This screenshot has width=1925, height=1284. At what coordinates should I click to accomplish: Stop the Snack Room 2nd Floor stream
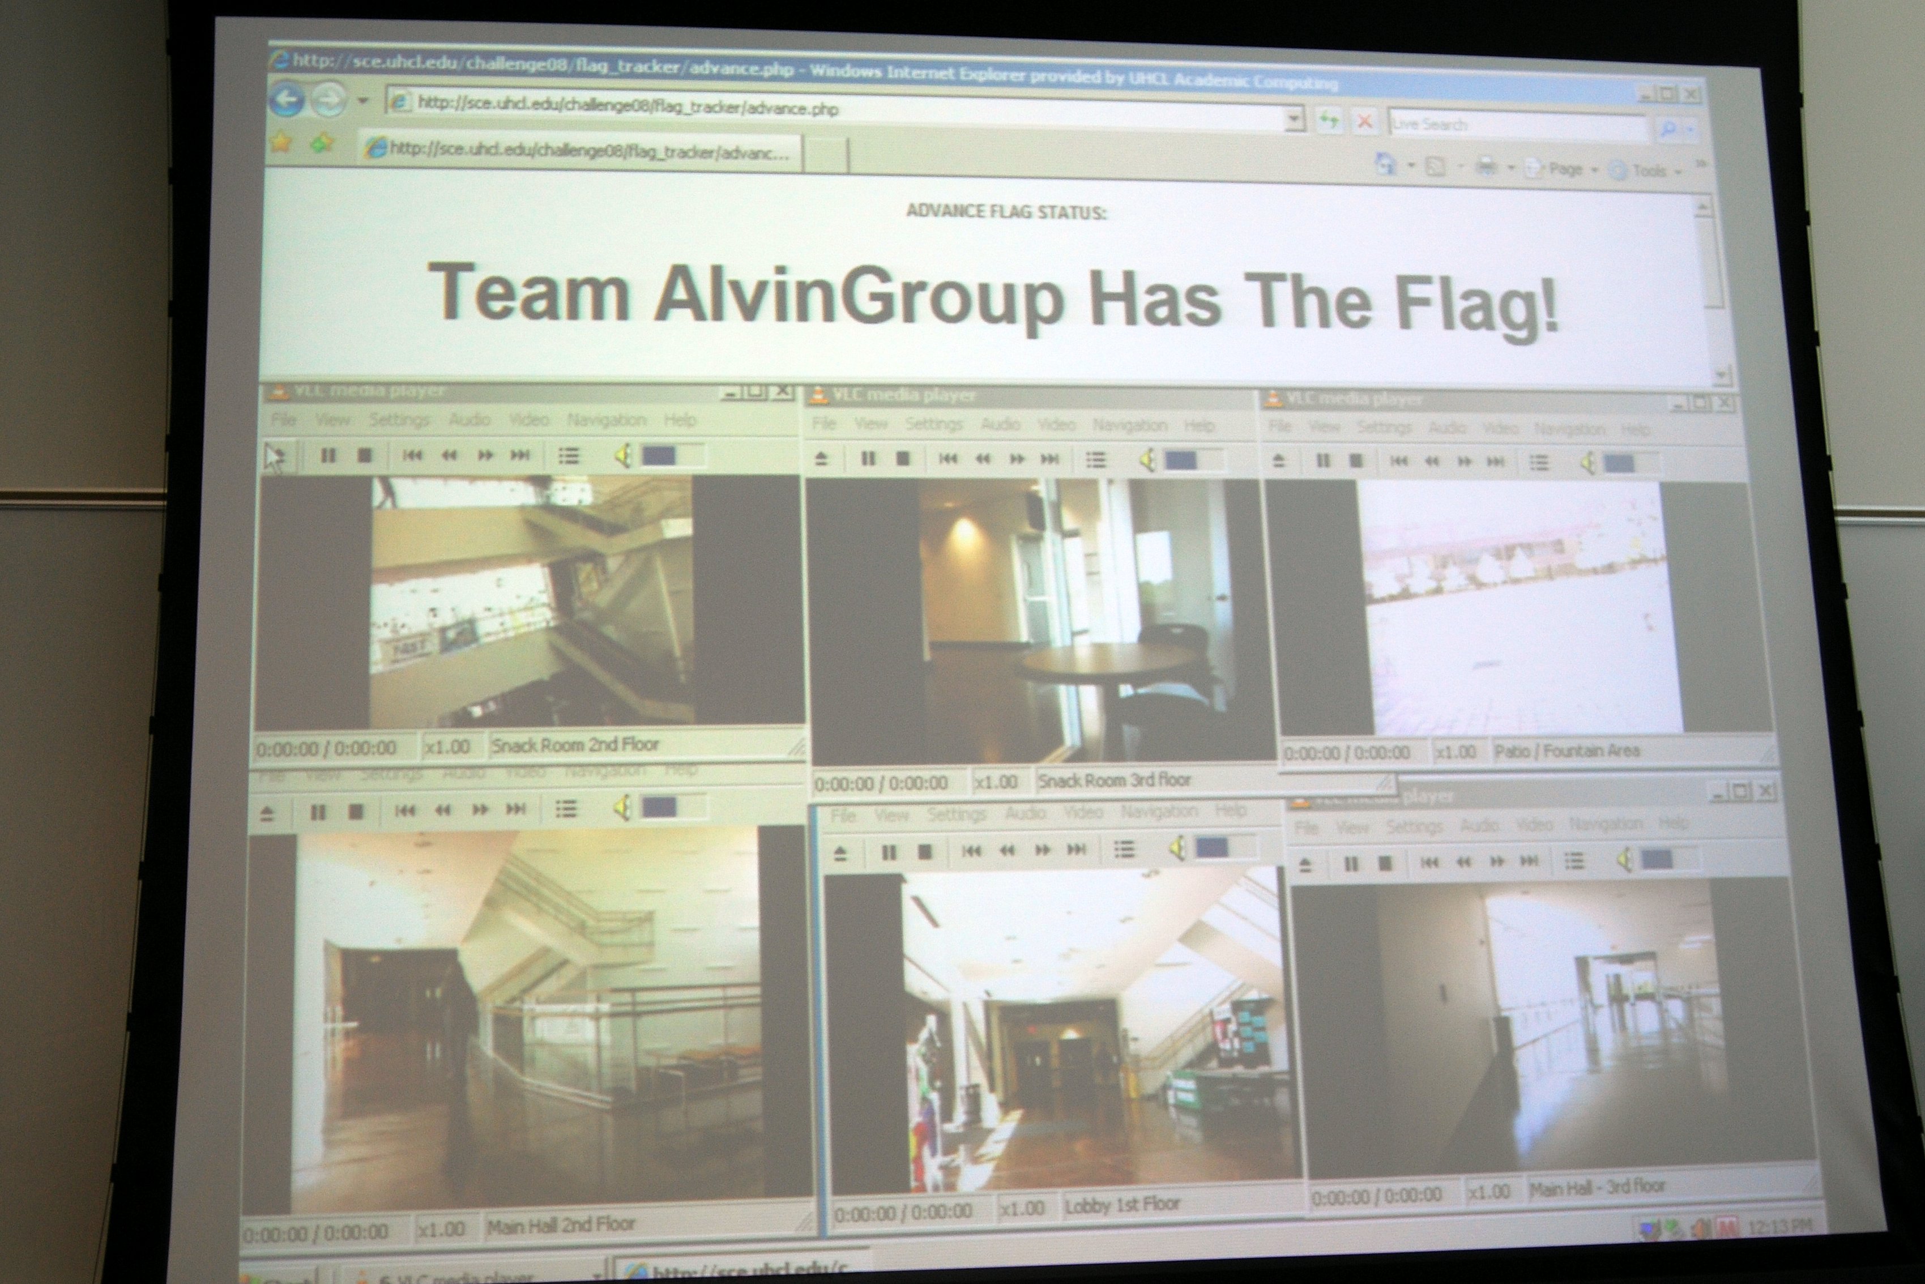click(x=365, y=455)
